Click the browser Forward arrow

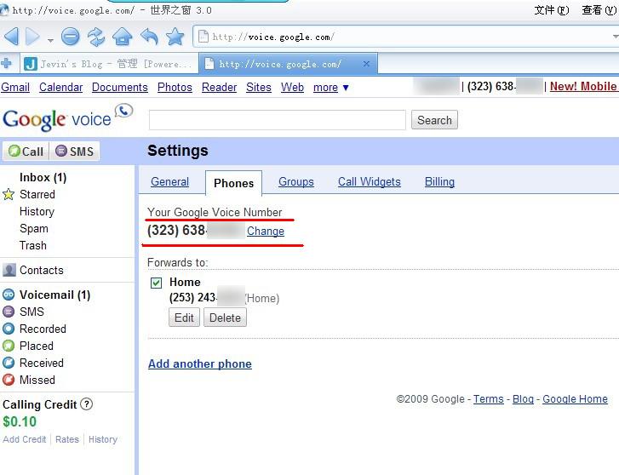pos(32,37)
